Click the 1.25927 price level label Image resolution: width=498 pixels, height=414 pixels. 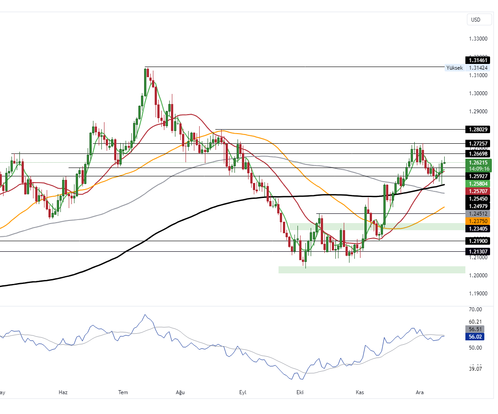coord(478,176)
